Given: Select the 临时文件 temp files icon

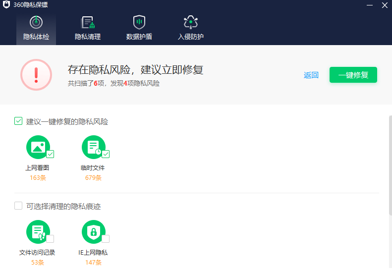Looking at the screenshot, I should point(94,147).
